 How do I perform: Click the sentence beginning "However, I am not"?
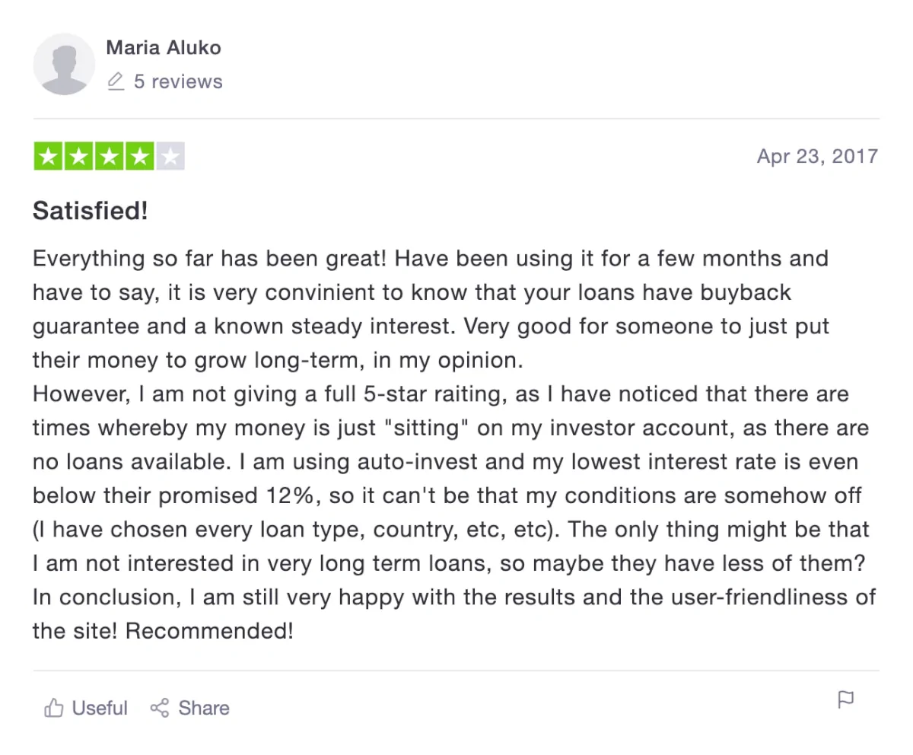[x=450, y=428]
